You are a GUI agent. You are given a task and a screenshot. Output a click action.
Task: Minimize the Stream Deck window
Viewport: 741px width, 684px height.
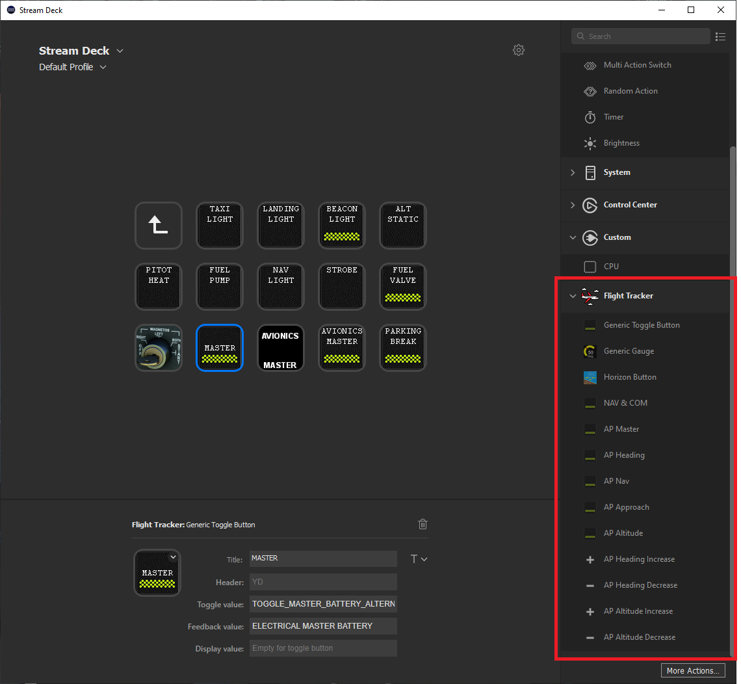tap(662, 10)
